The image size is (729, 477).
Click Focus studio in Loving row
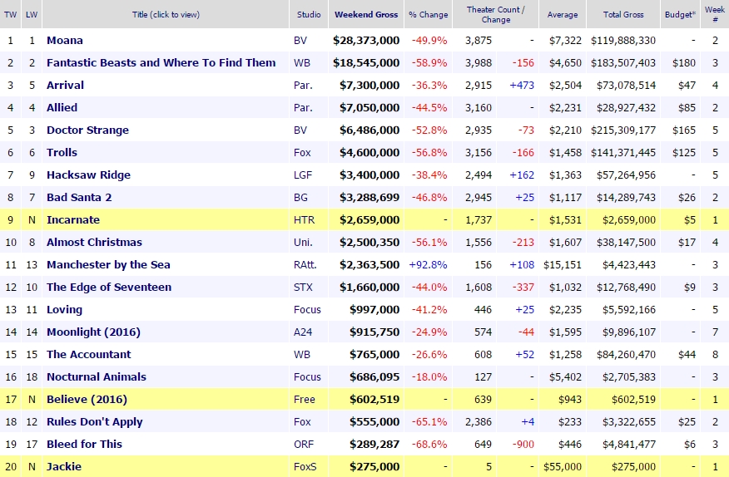pyautogui.click(x=307, y=309)
